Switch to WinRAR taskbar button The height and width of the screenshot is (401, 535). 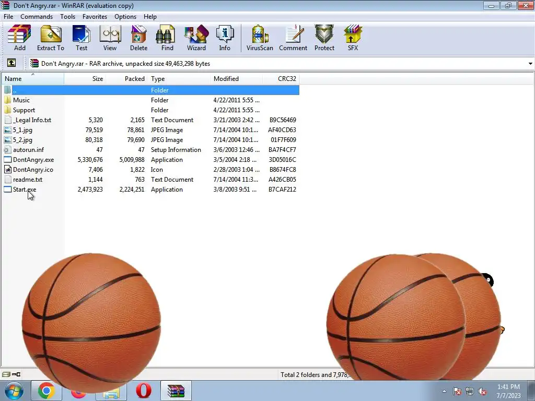[x=176, y=391]
